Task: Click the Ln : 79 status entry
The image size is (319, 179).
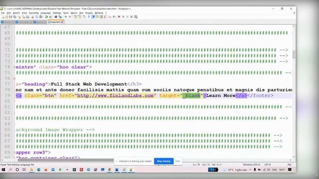Action: tap(196, 165)
